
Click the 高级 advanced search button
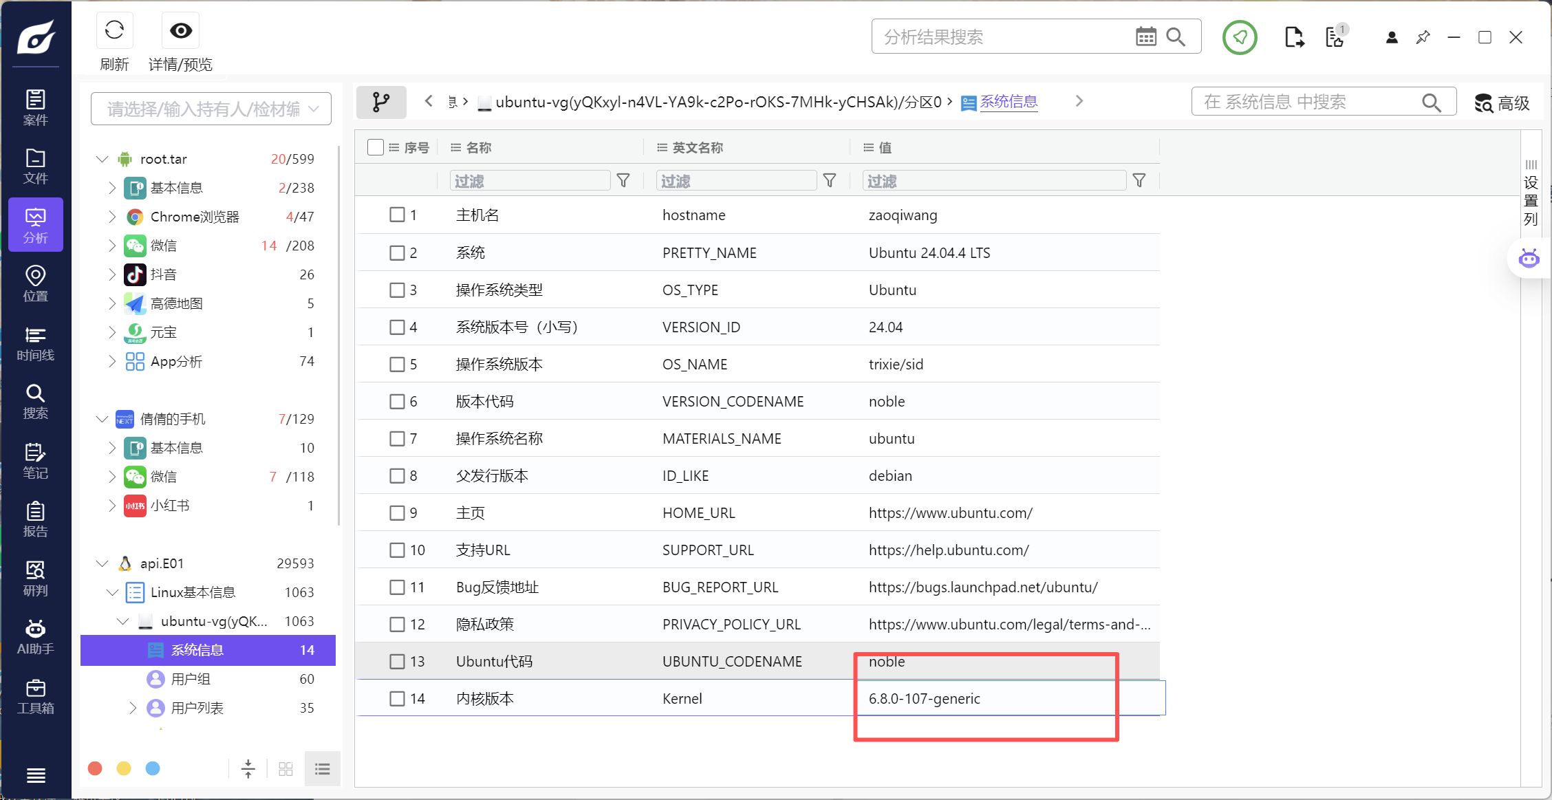tap(1502, 102)
